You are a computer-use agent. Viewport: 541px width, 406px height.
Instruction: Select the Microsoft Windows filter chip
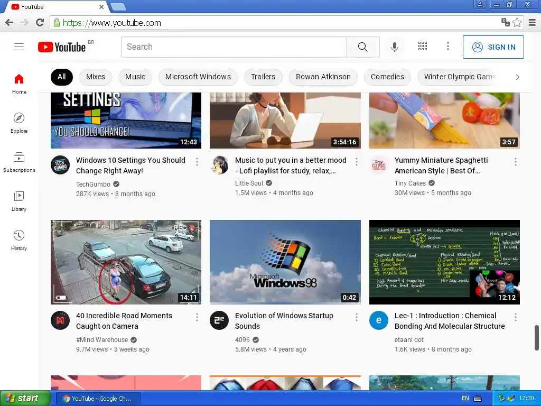(198, 77)
